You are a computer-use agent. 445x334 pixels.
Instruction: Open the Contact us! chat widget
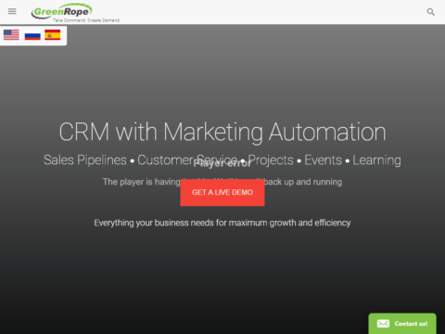(402, 324)
